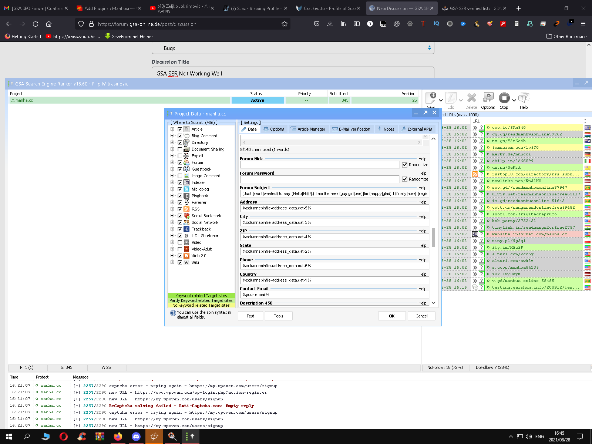Click the New project toolbar icon

[431, 98]
